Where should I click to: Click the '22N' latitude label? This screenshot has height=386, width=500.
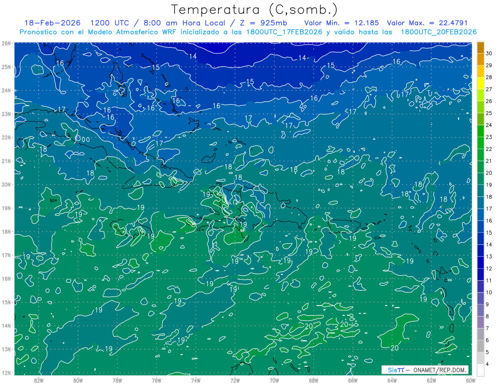pos(6,137)
